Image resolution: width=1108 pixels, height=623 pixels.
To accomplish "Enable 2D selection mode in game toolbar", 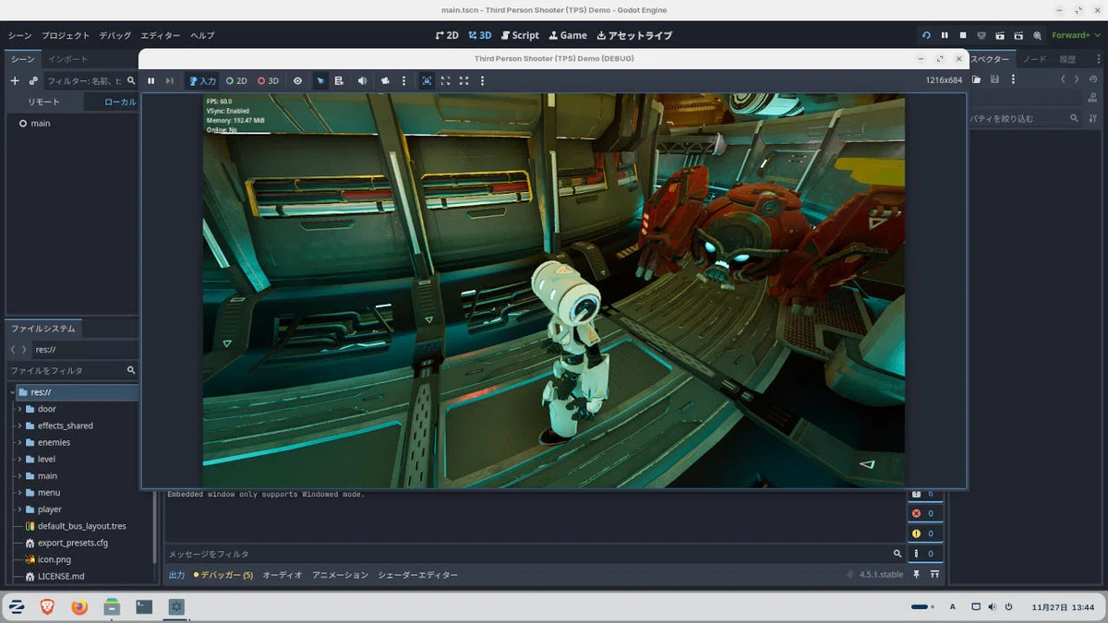I will (x=236, y=81).
